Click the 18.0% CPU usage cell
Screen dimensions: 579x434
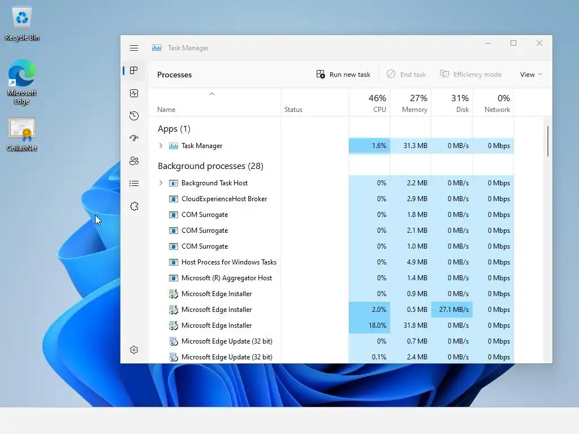[369, 325]
